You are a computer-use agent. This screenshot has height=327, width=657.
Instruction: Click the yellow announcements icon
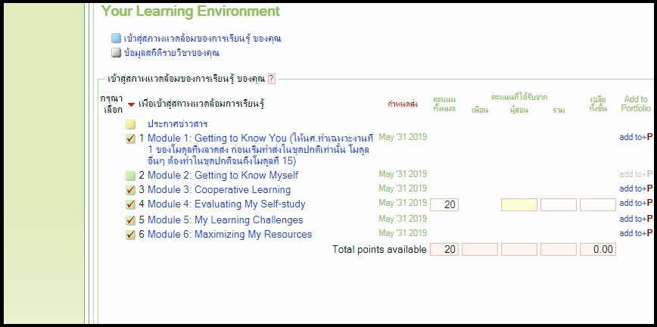[131, 124]
